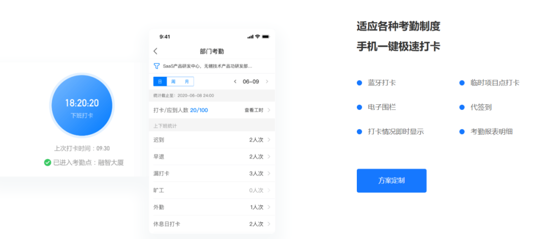Click the battery icon in phone status bar
Viewport: 549px width, 239px height.
click(266, 37)
